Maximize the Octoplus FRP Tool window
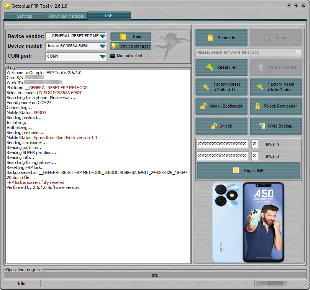The image size is (310, 290). tap(296, 6)
